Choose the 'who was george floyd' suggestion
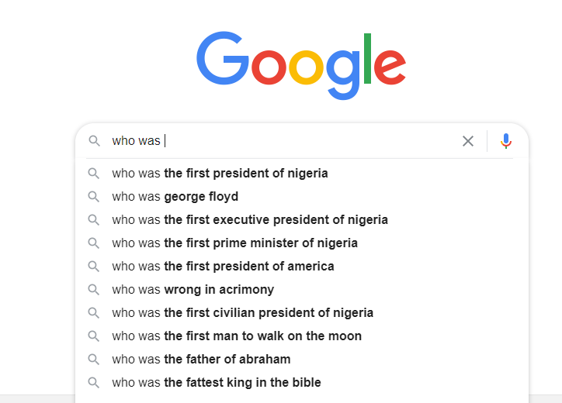The width and height of the screenshot is (562, 403). 175,197
